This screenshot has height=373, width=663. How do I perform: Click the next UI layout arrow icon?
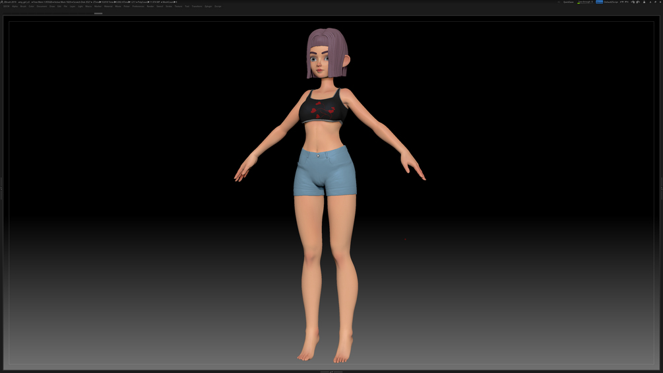coord(627,2)
